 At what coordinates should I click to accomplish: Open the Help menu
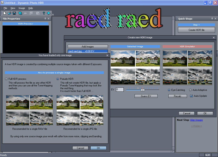31,8
